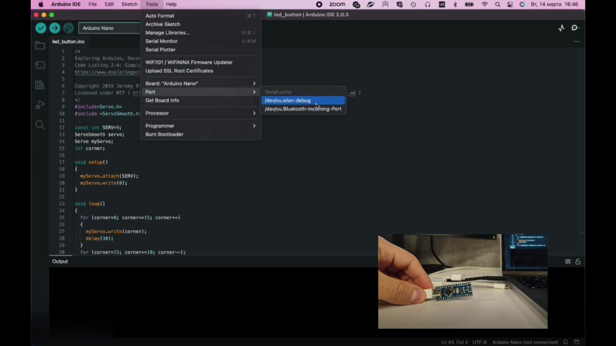This screenshot has width=616, height=346.
Task: Select the led_button.ino editor tab
Action: click(x=68, y=42)
